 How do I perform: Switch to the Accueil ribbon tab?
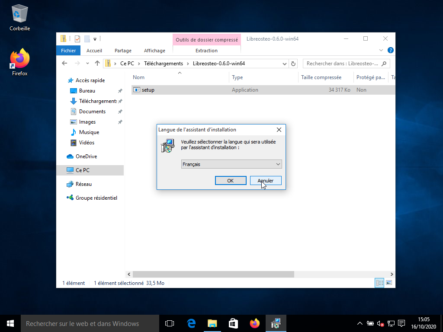pos(94,51)
